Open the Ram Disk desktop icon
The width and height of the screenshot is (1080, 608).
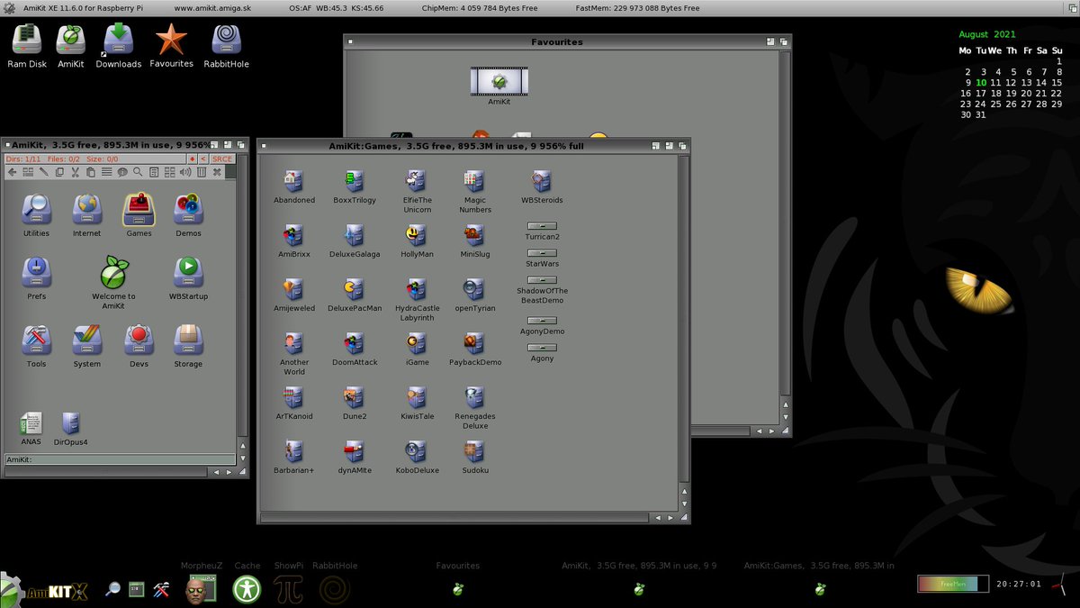tap(26, 46)
